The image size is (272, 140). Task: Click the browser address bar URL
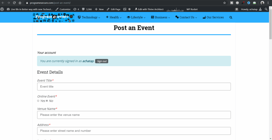(x=50, y=3)
